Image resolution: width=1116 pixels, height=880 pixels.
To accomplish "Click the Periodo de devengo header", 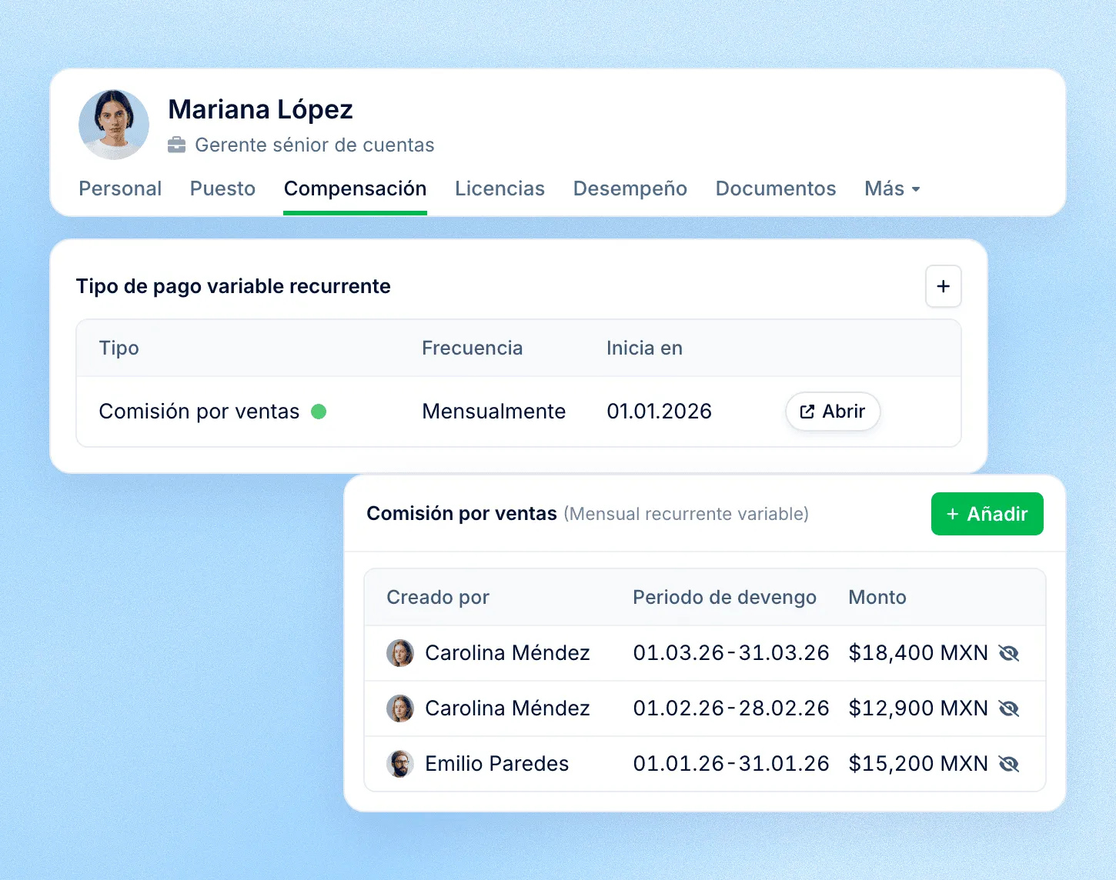I will click(724, 598).
